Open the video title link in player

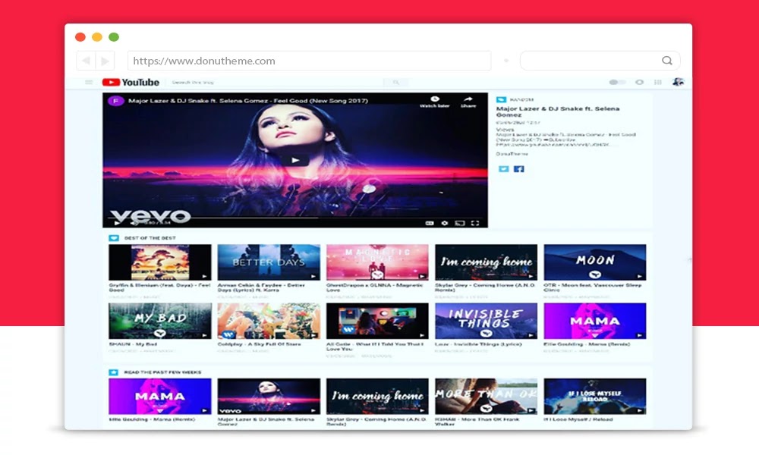(x=248, y=101)
